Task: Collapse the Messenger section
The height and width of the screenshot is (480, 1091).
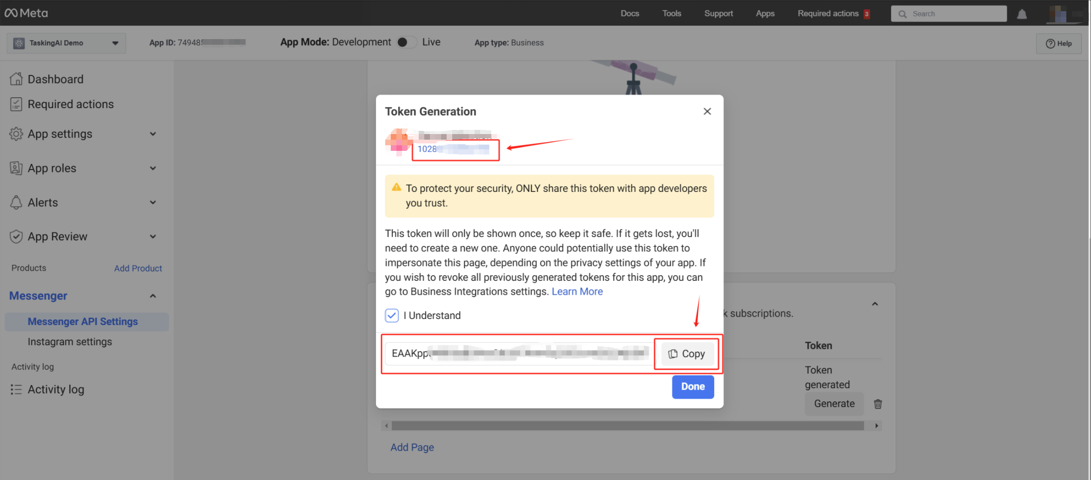Action: tap(153, 296)
